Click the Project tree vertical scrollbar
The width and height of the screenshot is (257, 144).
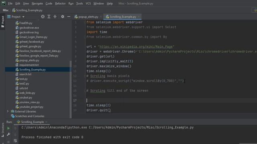click(71, 90)
